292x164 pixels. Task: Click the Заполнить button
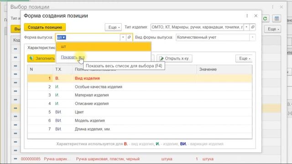click(42, 58)
